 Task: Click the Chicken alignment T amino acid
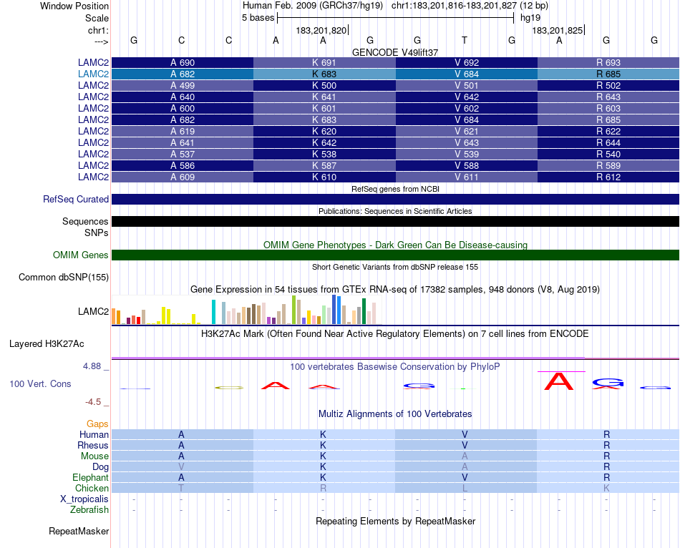pos(181,488)
